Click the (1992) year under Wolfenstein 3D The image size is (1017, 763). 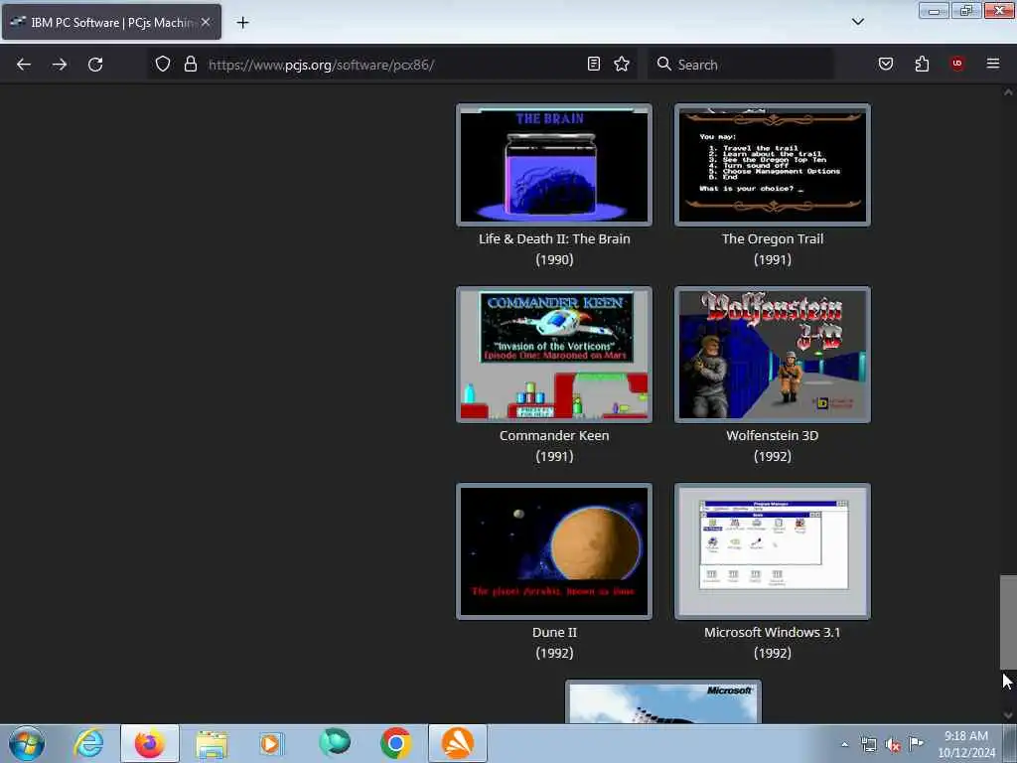pos(773,456)
